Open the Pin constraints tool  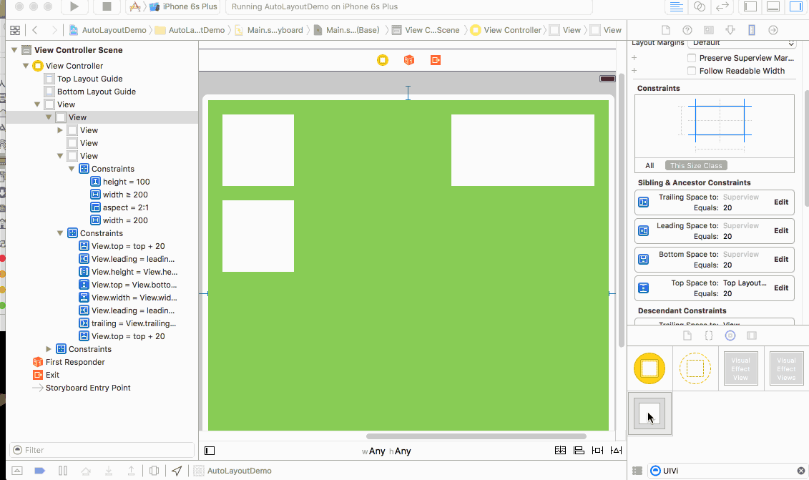[597, 451]
